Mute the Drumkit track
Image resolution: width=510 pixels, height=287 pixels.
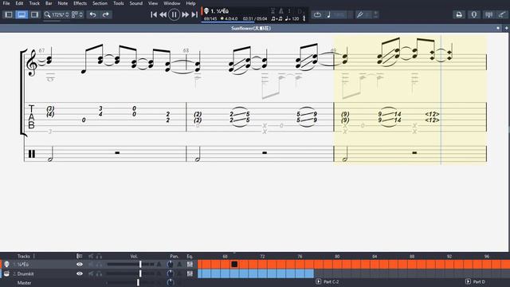point(91,273)
